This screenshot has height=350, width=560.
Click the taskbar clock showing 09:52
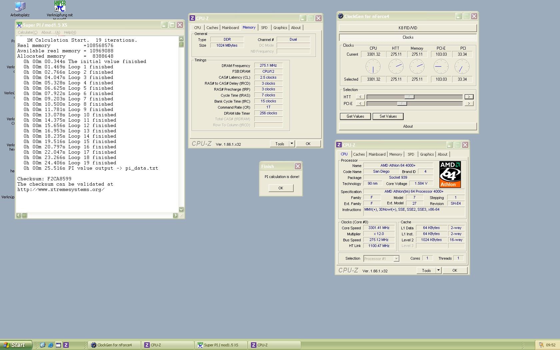pos(551,345)
